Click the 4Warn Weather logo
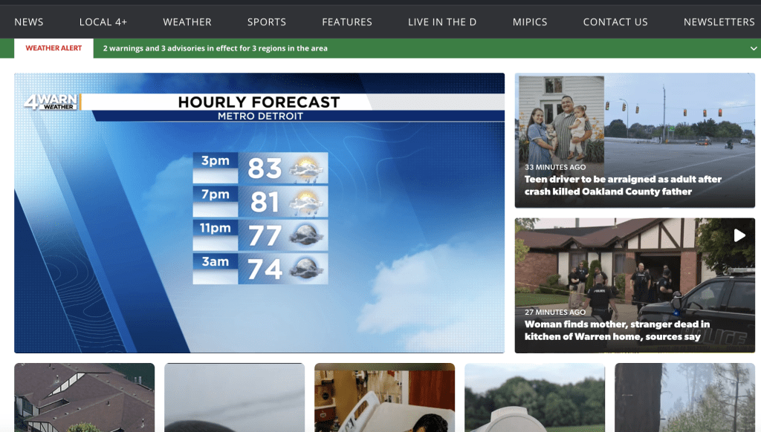Image resolution: width=761 pixels, height=432 pixels. click(x=51, y=102)
